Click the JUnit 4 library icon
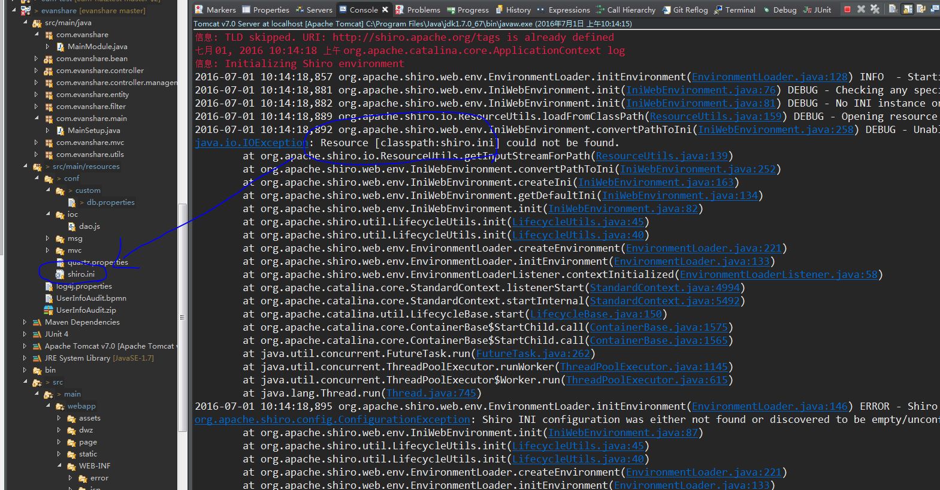 tap(37, 334)
